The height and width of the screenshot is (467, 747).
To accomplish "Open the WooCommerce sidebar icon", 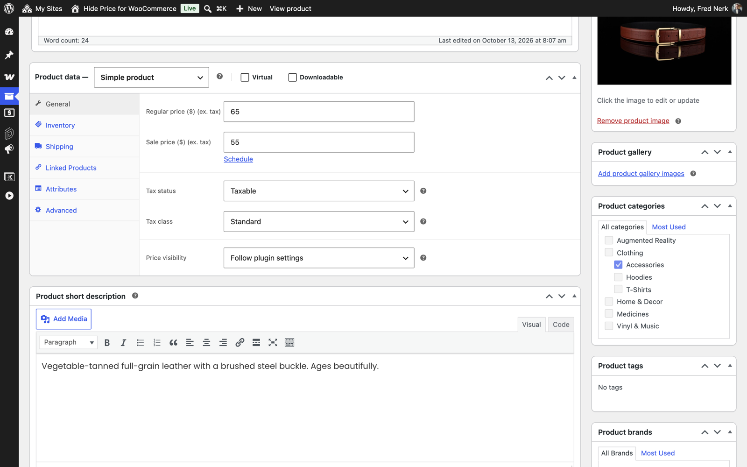I will 9,77.
